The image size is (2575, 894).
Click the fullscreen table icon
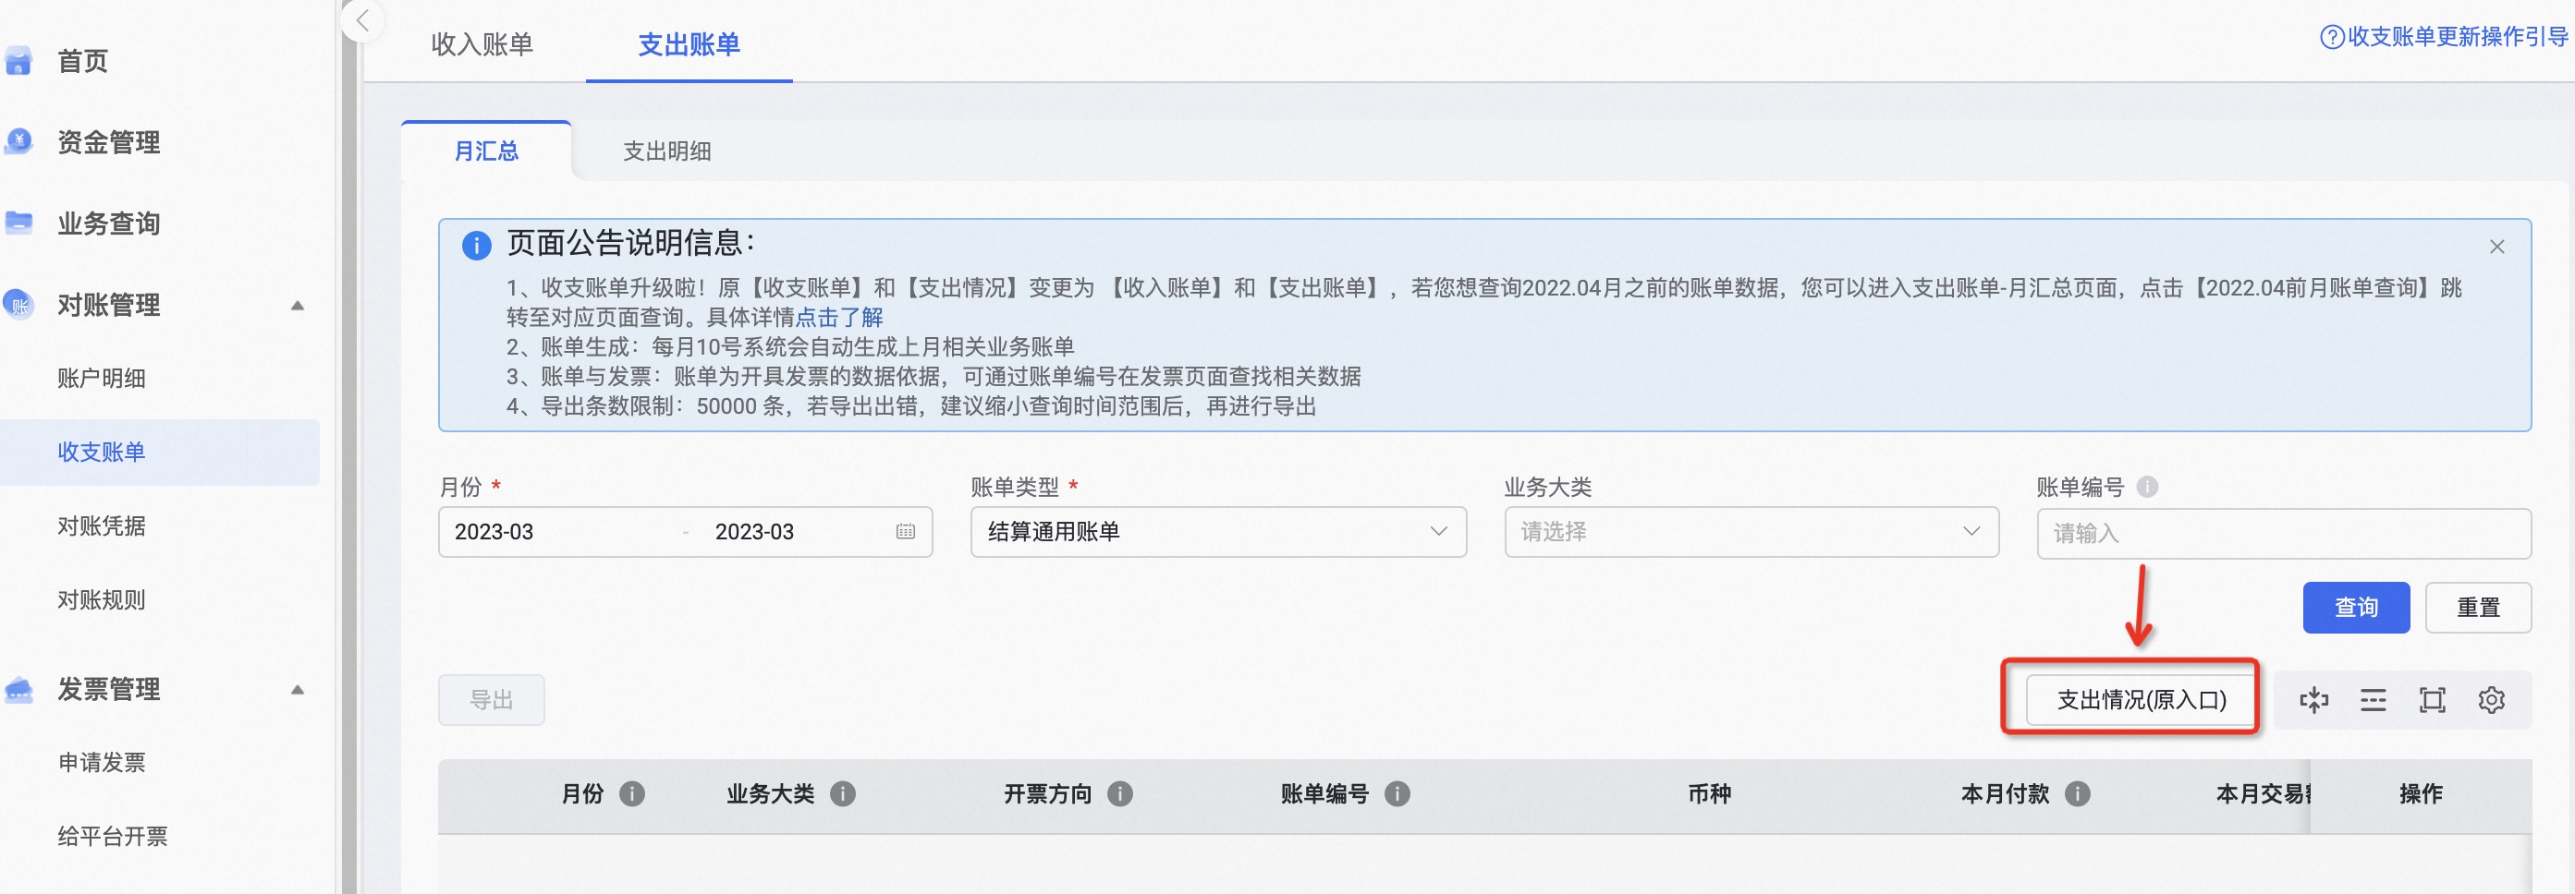(x=2432, y=700)
